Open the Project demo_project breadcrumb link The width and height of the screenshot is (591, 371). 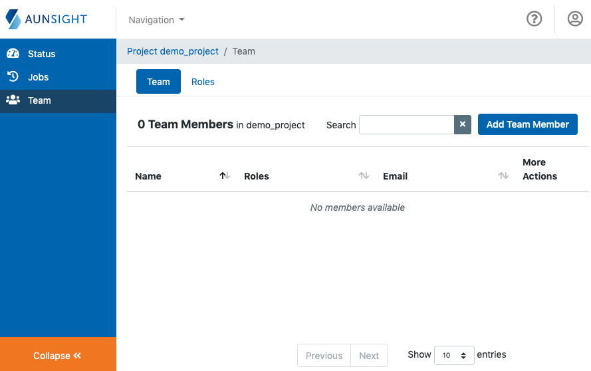[x=173, y=51]
